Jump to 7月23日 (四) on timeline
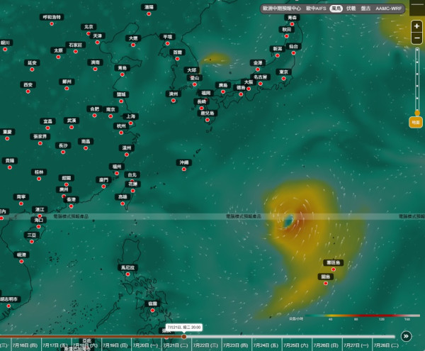425x351 pixels. coord(236,345)
